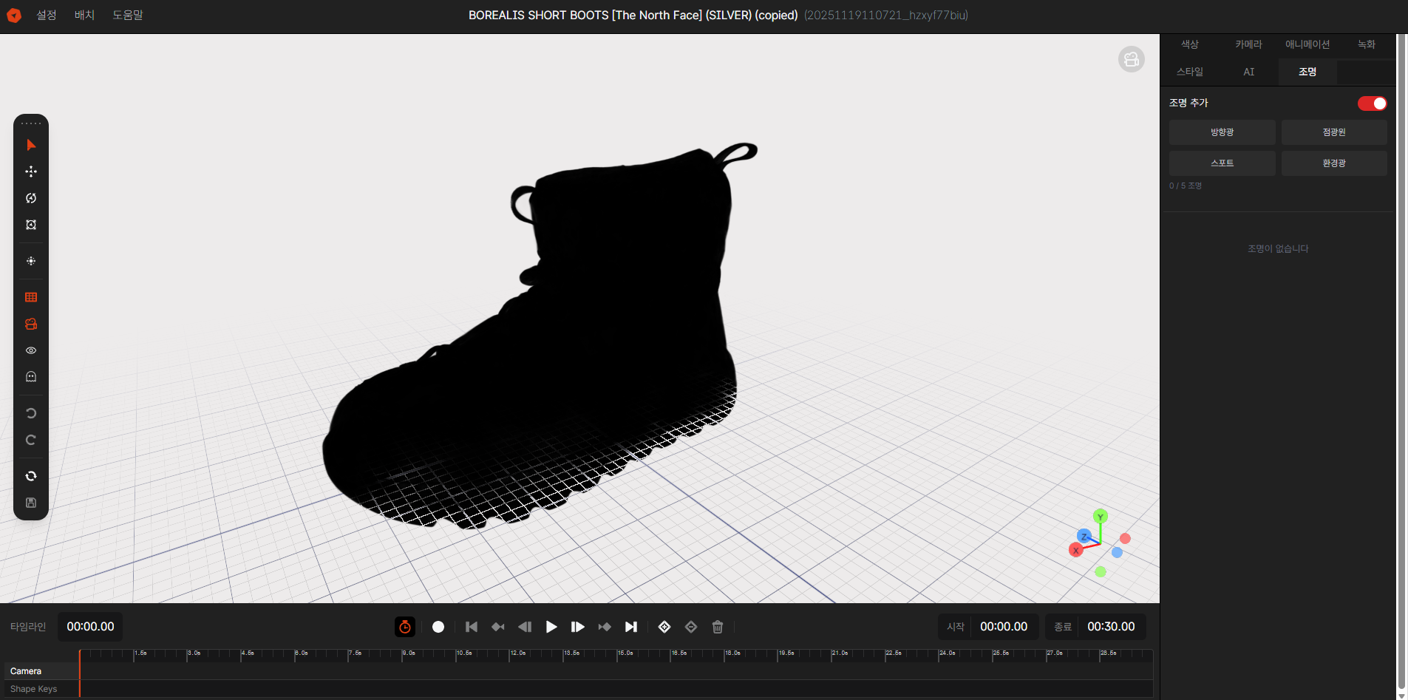This screenshot has width=1408, height=700.
Task: Toggle the auto-keyframe stopwatch
Action: coord(405,627)
